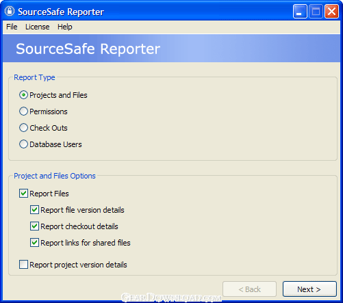Minimize the SourceSafe Reporter window
Screen dimensions: 343x303
coord(300,11)
